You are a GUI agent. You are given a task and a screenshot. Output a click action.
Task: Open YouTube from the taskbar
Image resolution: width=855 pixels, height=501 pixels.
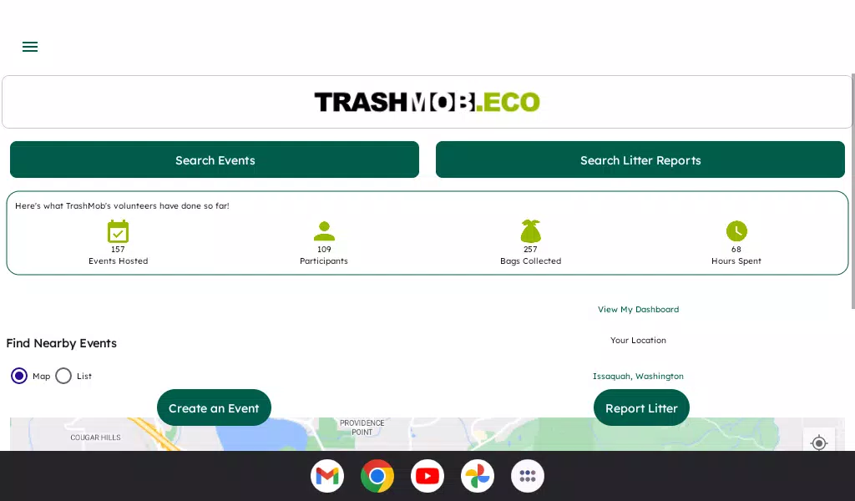pos(427,476)
